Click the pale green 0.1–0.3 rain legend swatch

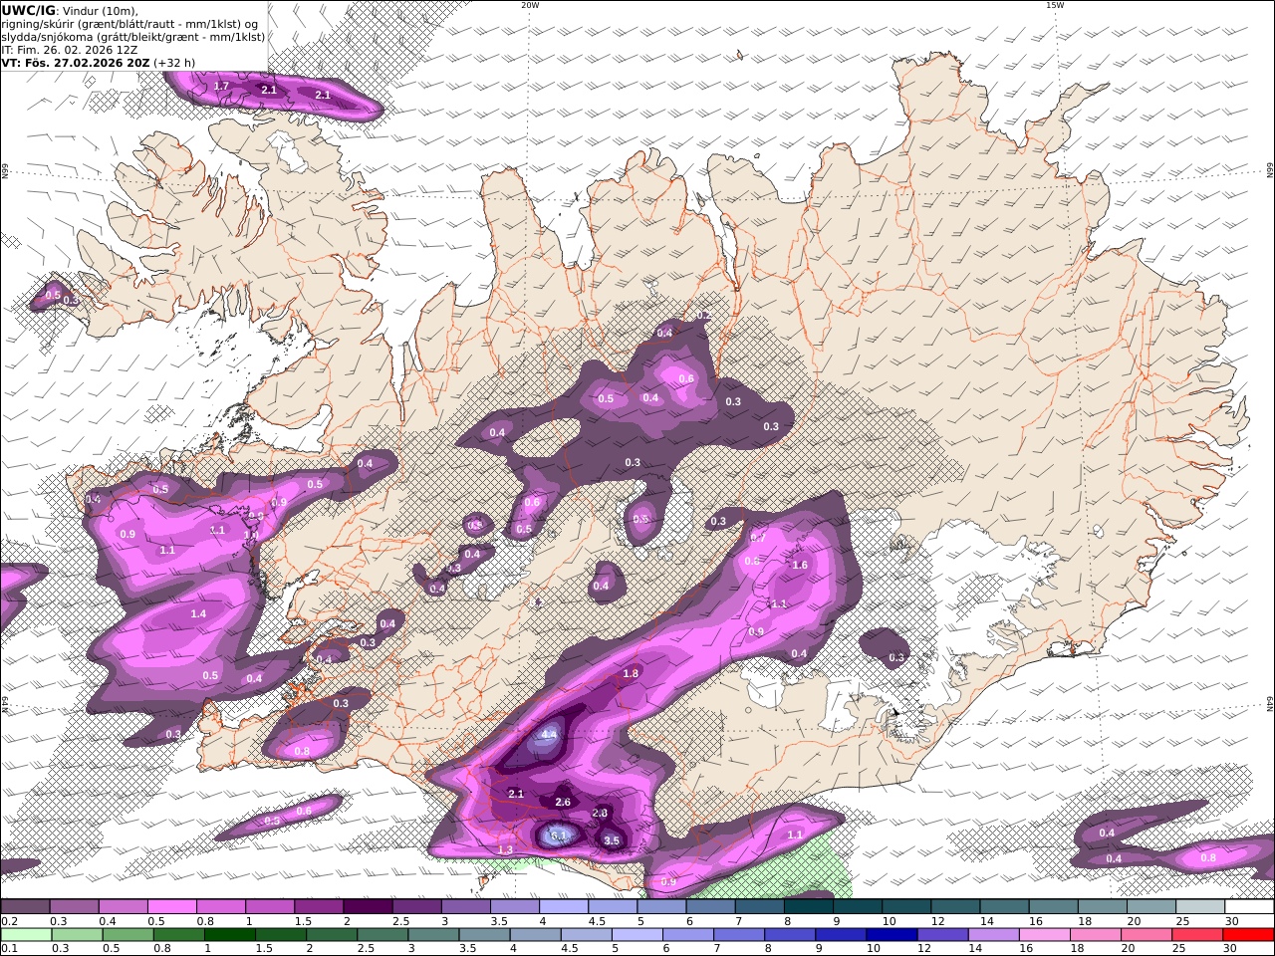25,935
